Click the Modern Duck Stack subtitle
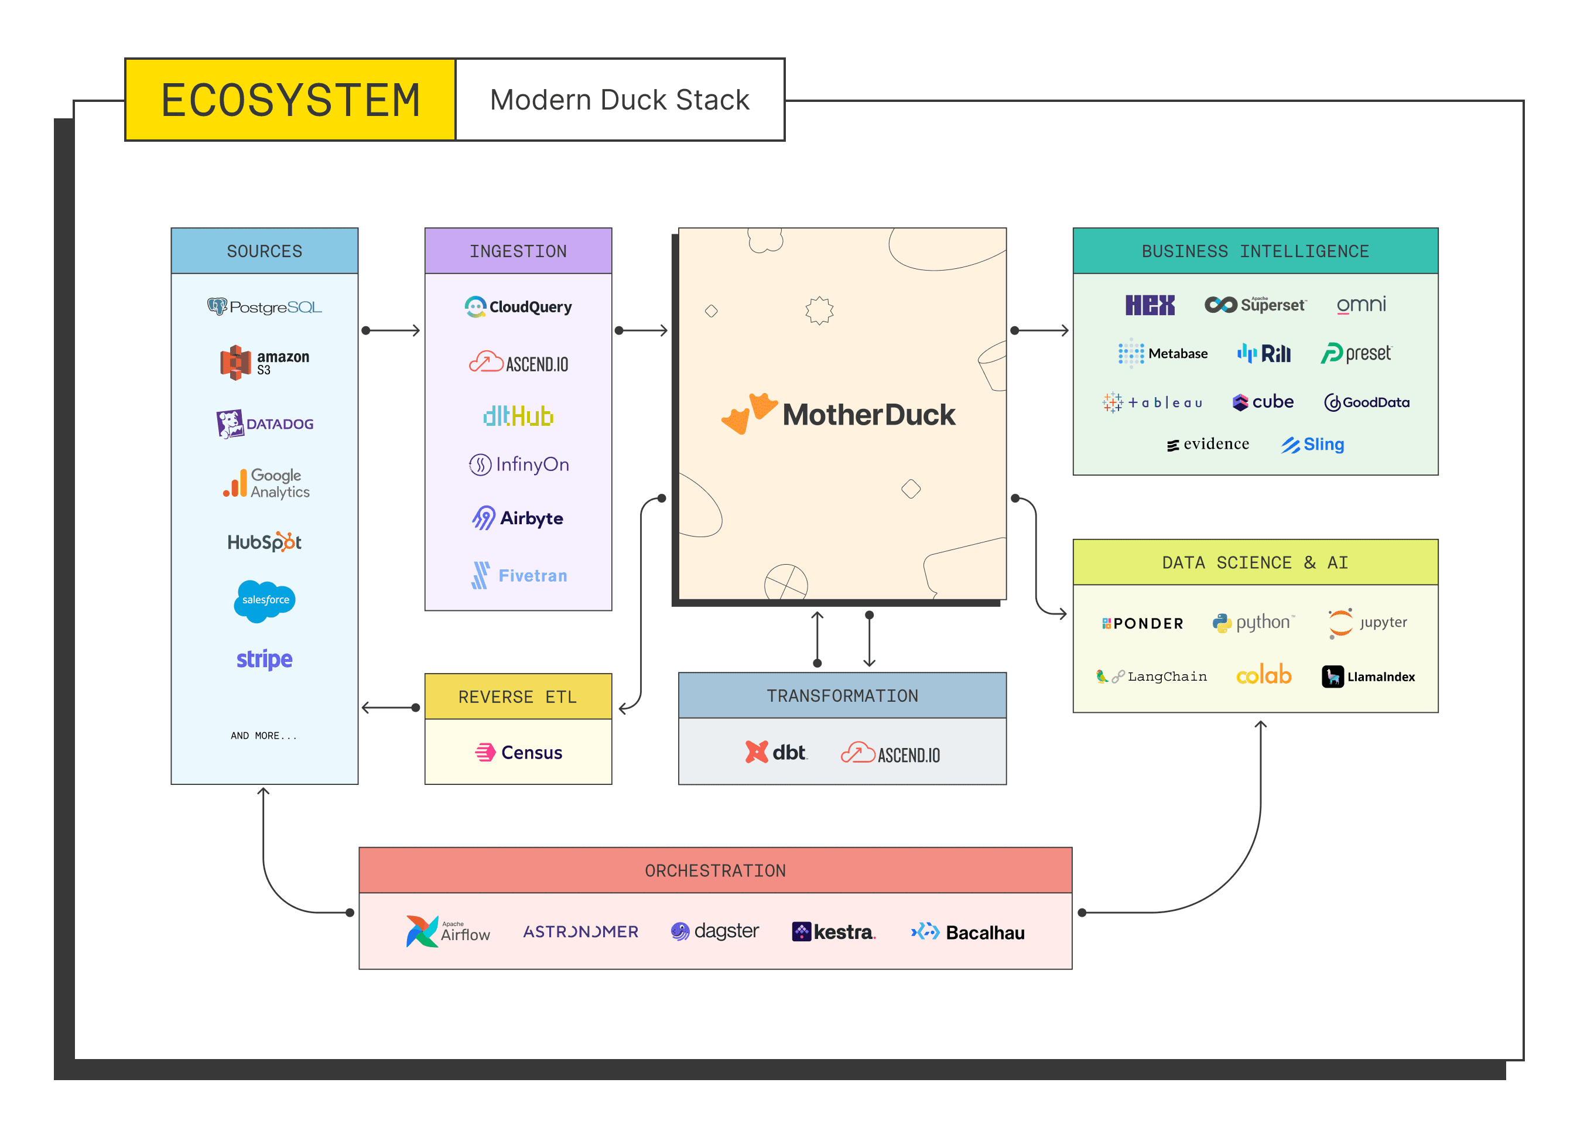The width and height of the screenshot is (1594, 1127). click(x=620, y=100)
